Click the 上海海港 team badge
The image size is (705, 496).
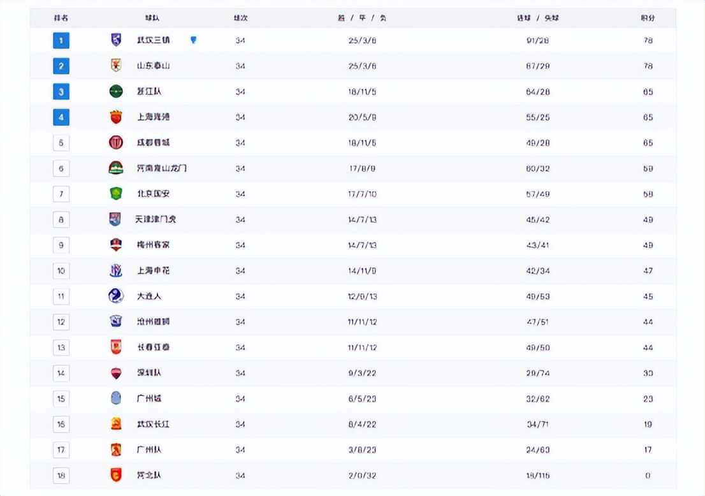[116, 117]
